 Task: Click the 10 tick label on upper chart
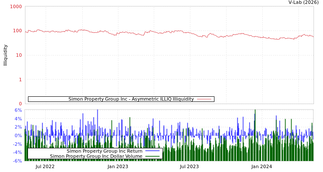click(x=19, y=55)
